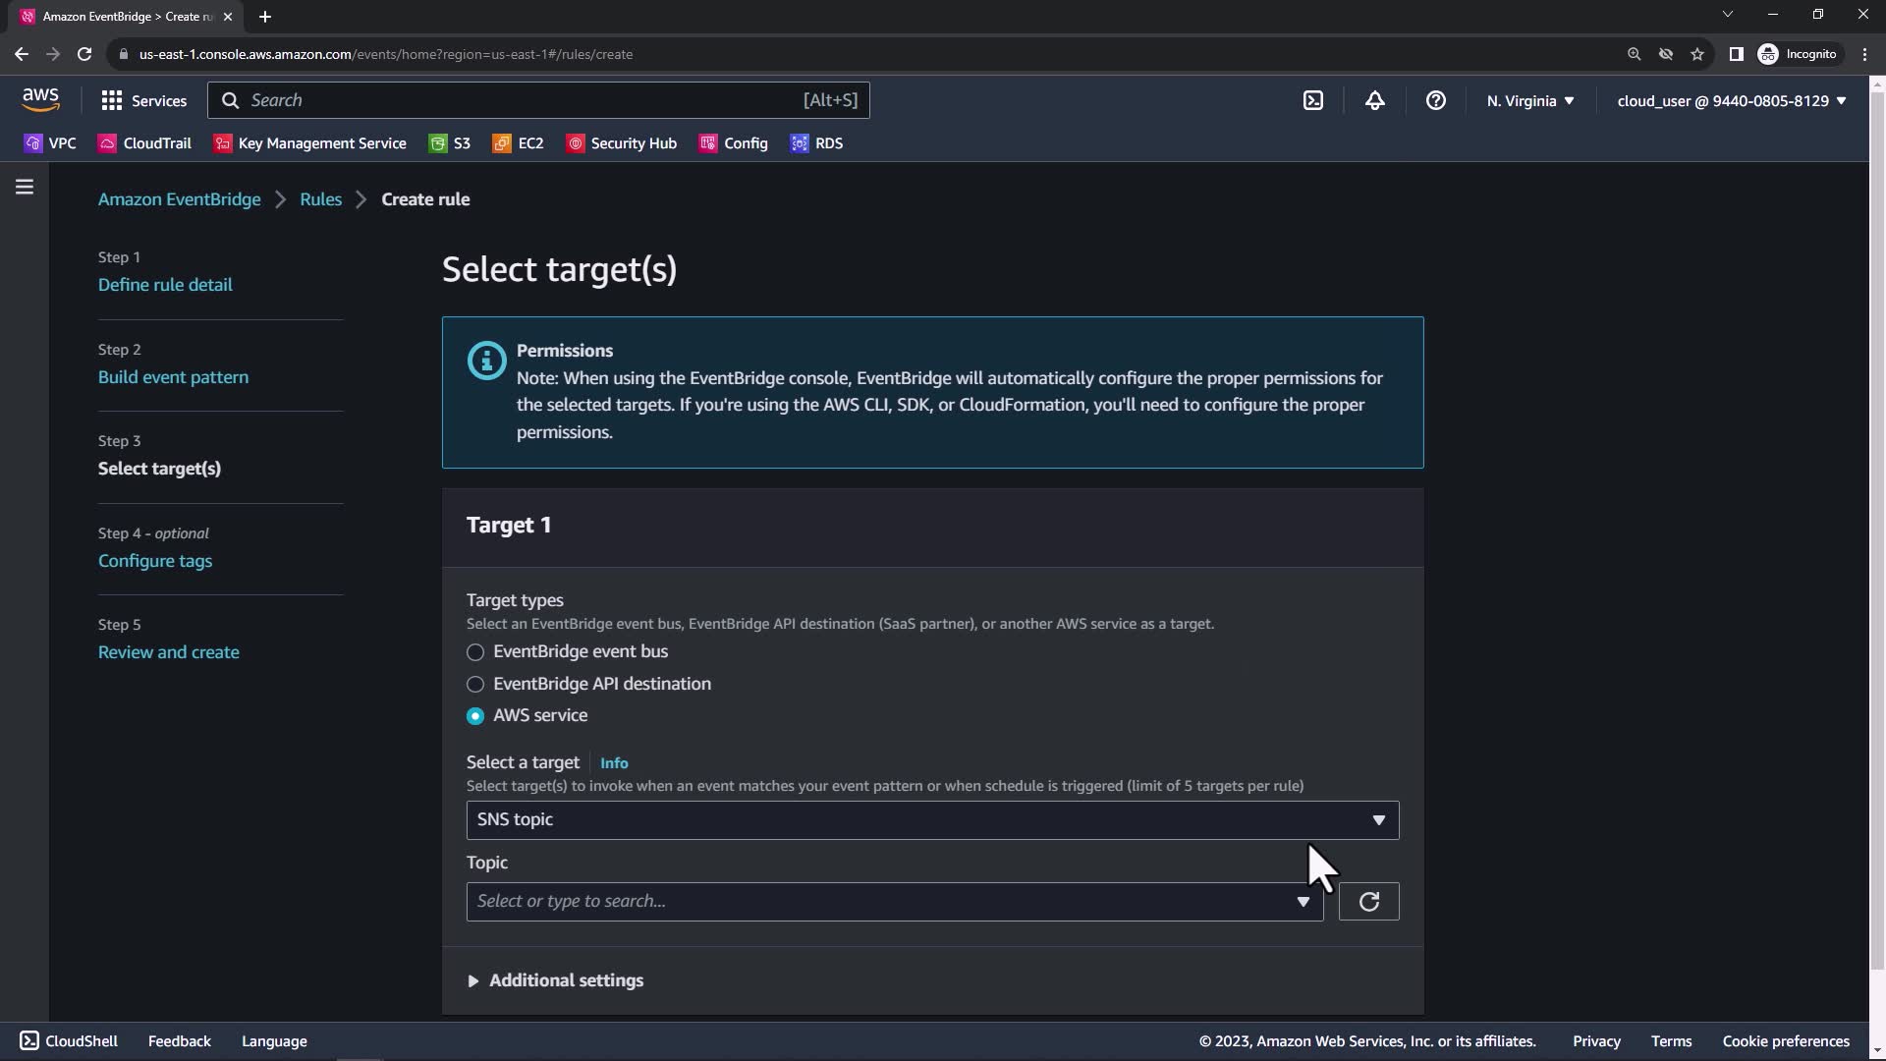Click the help question mark icon
Screen dimensions: 1886x1061
click(x=1435, y=100)
